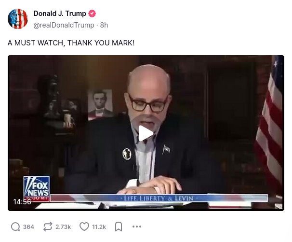The height and width of the screenshot is (242, 292).
Task: Open Donald J. Trump's profile avatar
Action: click(18, 19)
